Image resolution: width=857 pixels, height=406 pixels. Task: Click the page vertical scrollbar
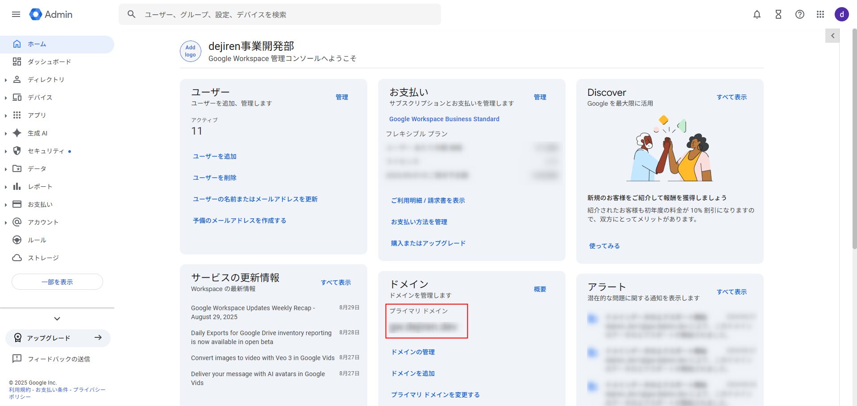[x=854, y=134]
